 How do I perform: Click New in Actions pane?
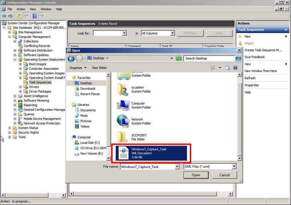(247, 36)
